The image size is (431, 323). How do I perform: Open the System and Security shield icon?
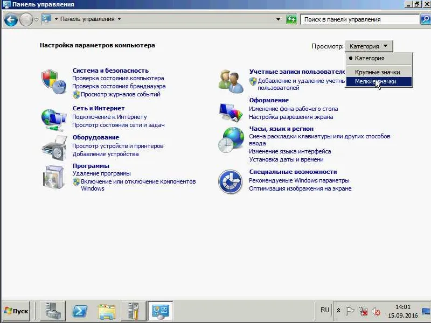point(53,82)
